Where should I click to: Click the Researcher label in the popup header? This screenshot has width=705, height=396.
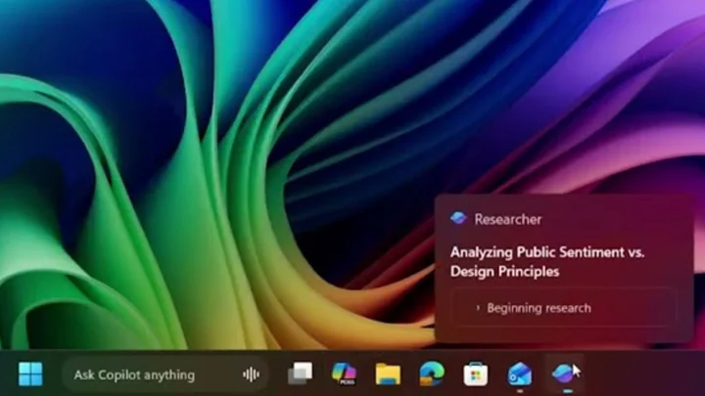click(x=508, y=219)
